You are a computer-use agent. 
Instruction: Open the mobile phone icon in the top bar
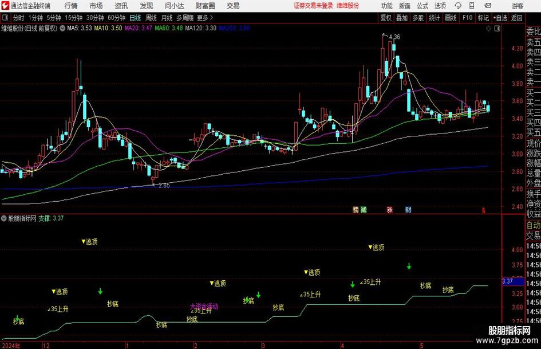pyautogui.click(x=472, y=6)
